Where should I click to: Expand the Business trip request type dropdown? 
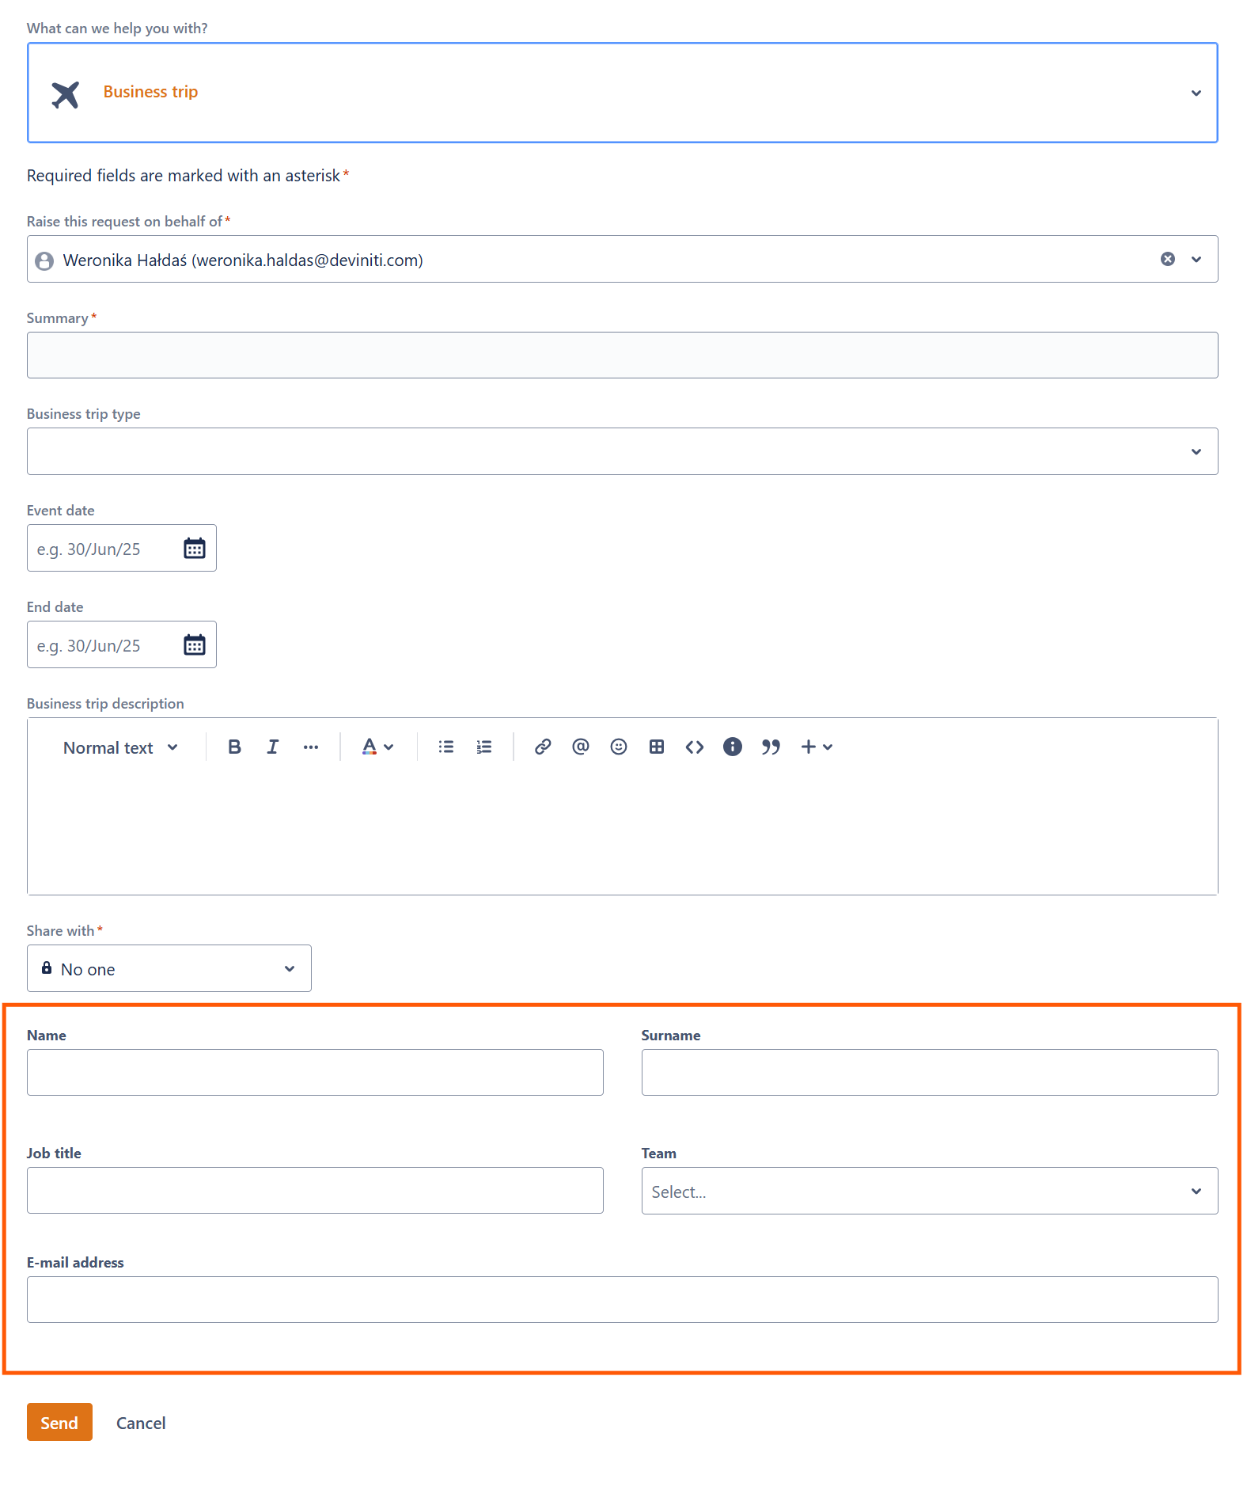pos(1196,93)
